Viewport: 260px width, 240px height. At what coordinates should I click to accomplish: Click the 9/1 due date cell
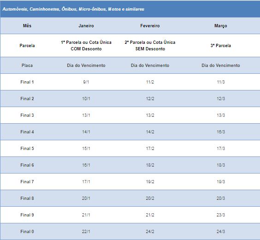tap(86, 82)
